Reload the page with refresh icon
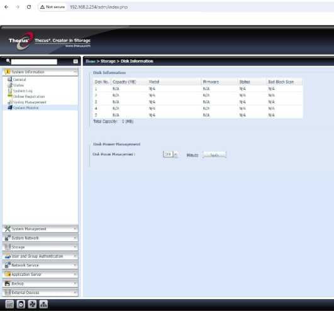This screenshot has height=311, width=334. 29,7
